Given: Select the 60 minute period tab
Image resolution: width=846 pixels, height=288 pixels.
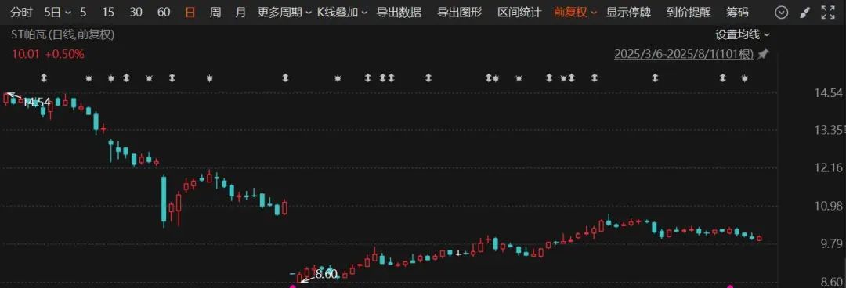Looking at the screenshot, I should pyautogui.click(x=164, y=13).
